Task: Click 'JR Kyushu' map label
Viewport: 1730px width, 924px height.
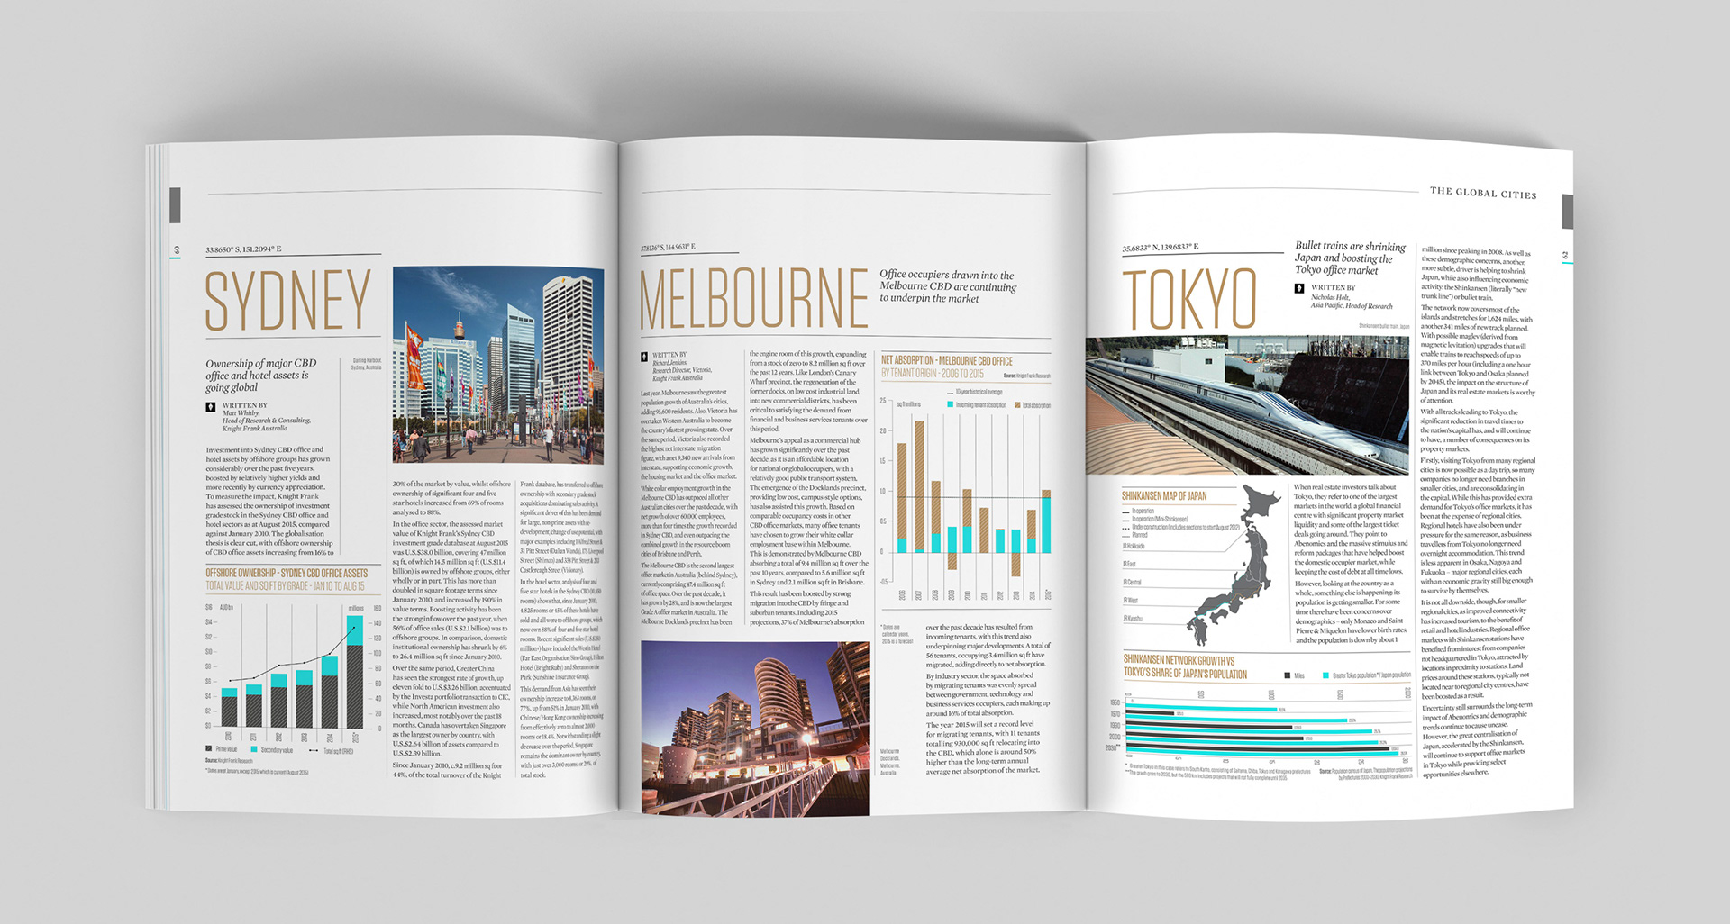Action: 1133,619
